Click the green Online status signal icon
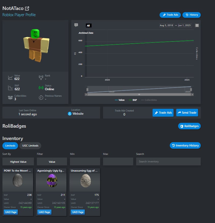Screen dimensions: 215x223 (x=41, y=88)
